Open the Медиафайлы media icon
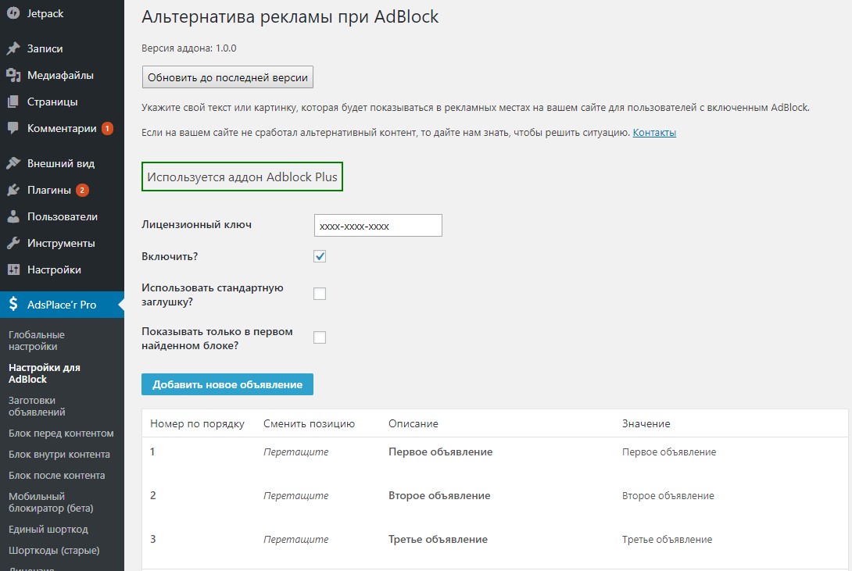The image size is (852, 571). (x=14, y=75)
